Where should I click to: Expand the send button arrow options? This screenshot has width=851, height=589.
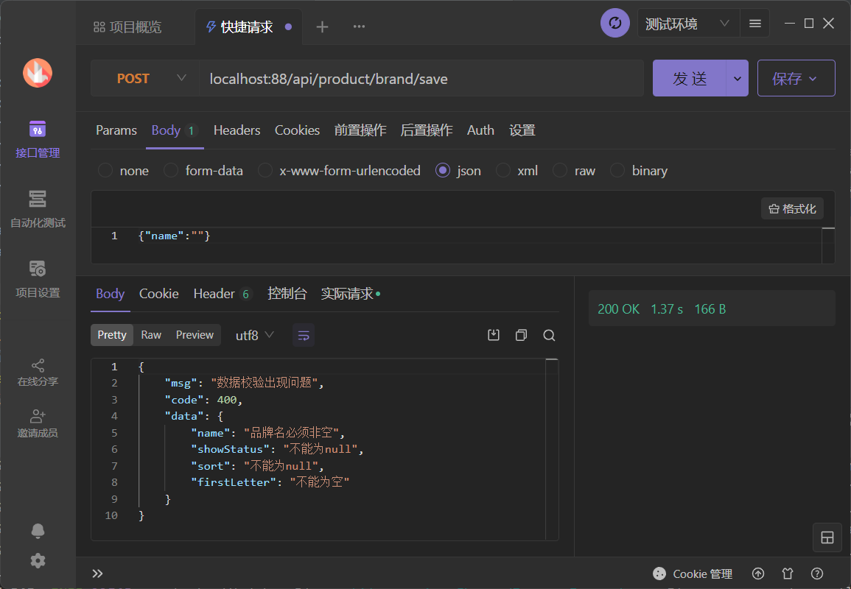(737, 79)
